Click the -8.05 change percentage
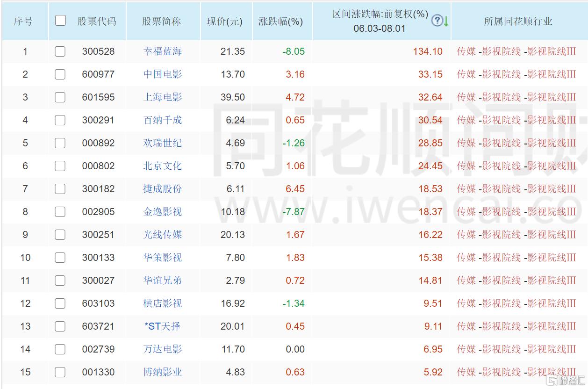Viewport: 588px width, 389px height. point(294,51)
